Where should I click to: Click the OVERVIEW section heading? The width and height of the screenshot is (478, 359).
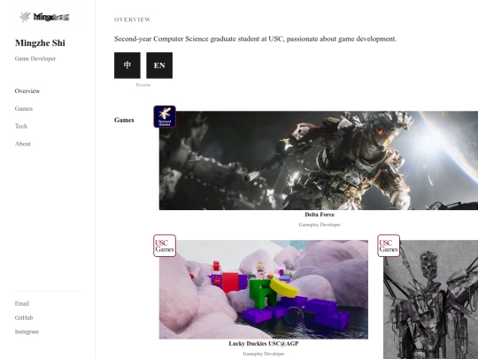coord(133,20)
